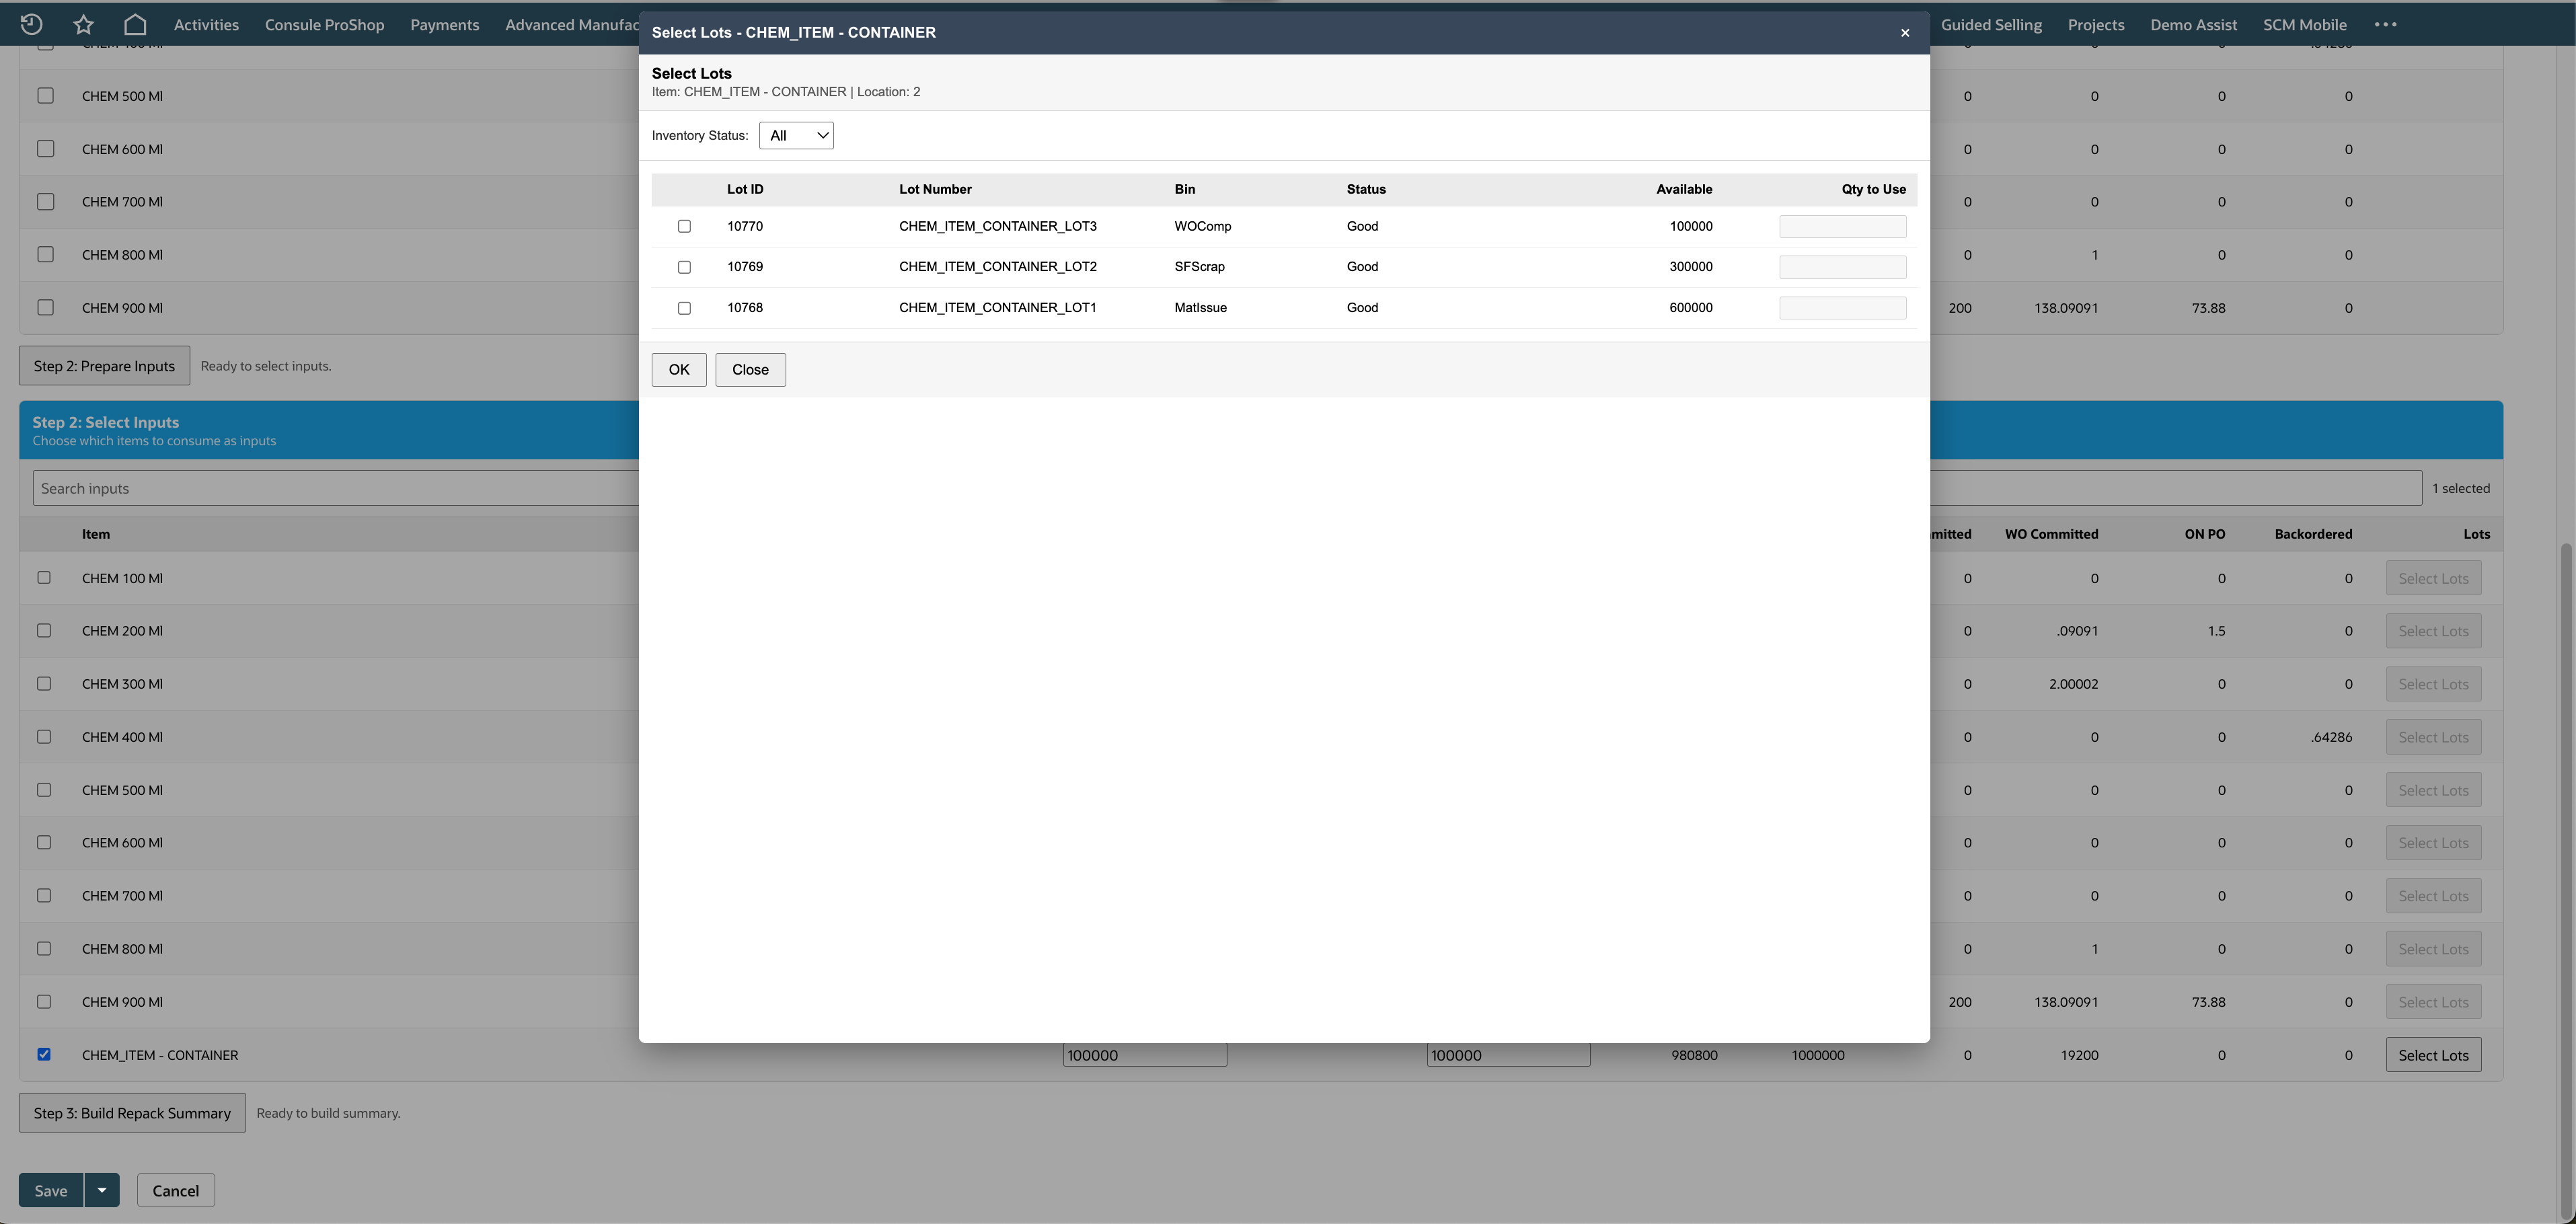Open the Recent Records history icon
2576x1224 pixels.
[31, 24]
